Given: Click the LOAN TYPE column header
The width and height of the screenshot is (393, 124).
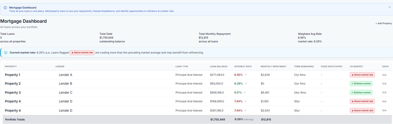Looking at the screenshot, I should click(182, 66).
